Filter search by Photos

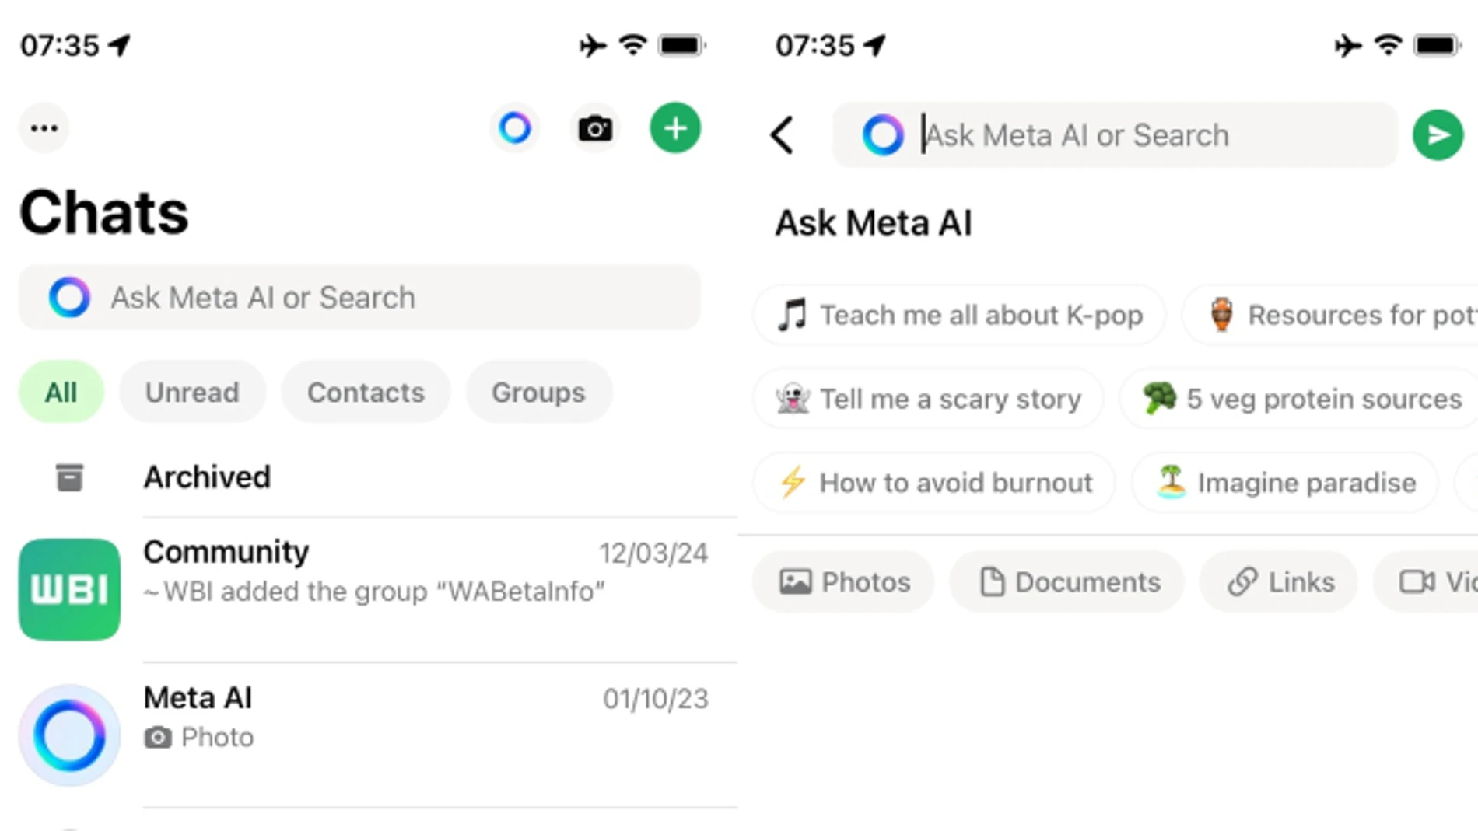click(844, 582)
